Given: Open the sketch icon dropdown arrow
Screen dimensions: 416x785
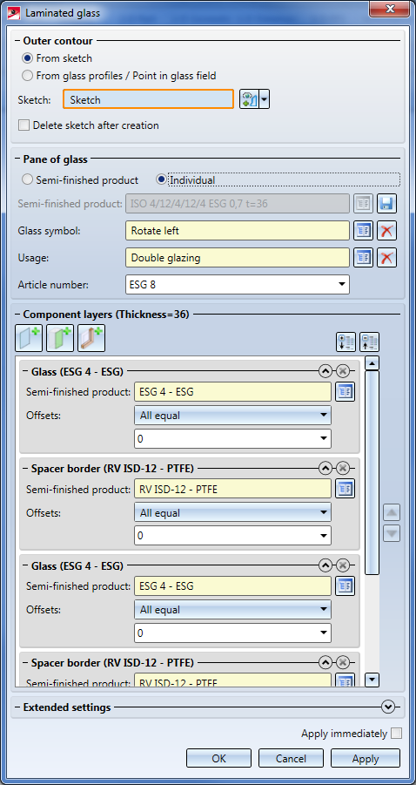Looking at the screenshot, I should pos(265,99).
